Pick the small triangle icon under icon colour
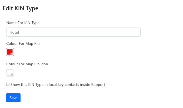Viewport: 183px width, 108px height. click(12, 75)
